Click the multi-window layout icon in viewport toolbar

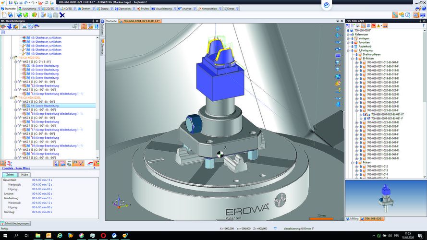338,56
